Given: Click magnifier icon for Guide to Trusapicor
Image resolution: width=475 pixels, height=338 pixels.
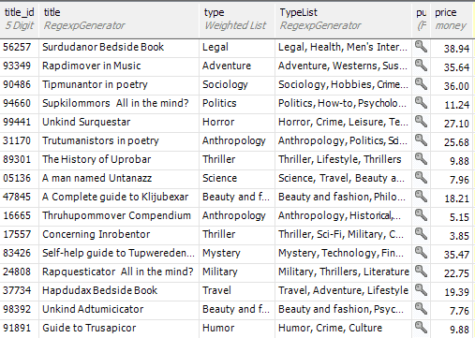Looking at the screenshot, I should (x=421, y=328).
